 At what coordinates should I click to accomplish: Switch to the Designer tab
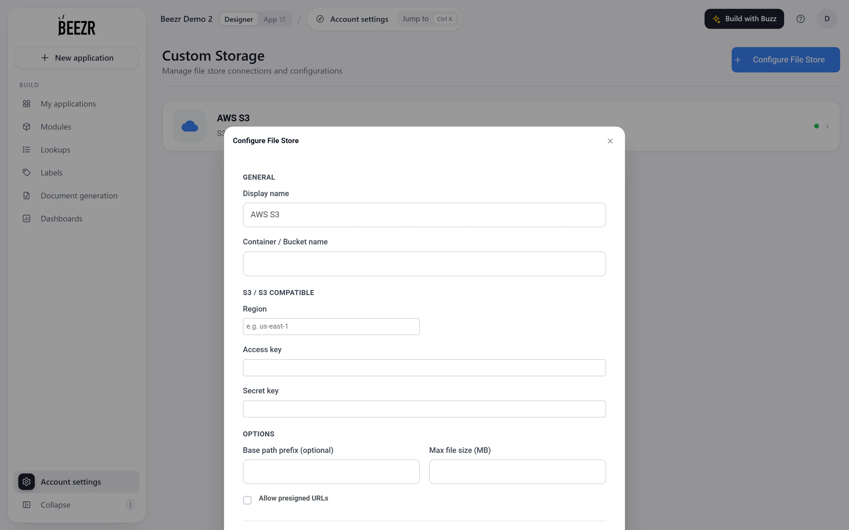coord(238,19)
